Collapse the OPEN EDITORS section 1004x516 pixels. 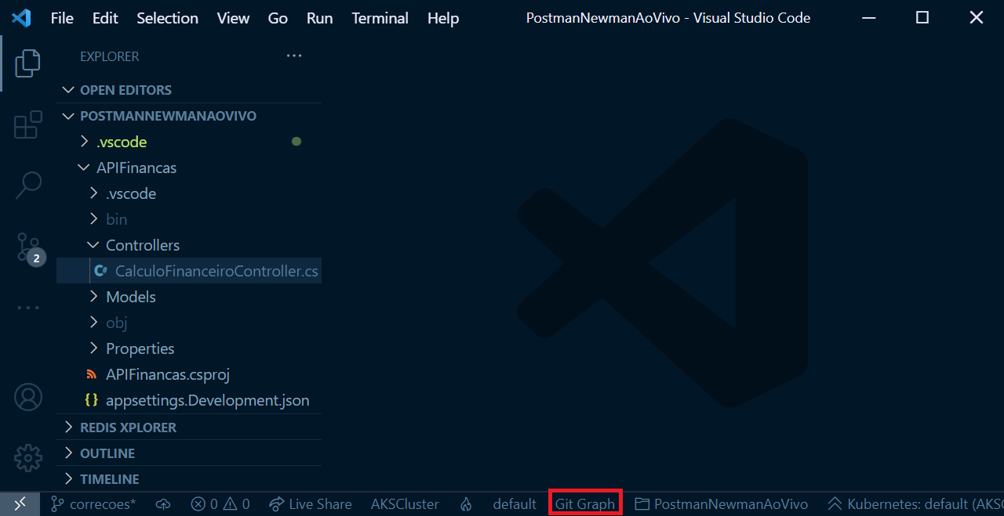pyautogui.click(x=67, y=89)
